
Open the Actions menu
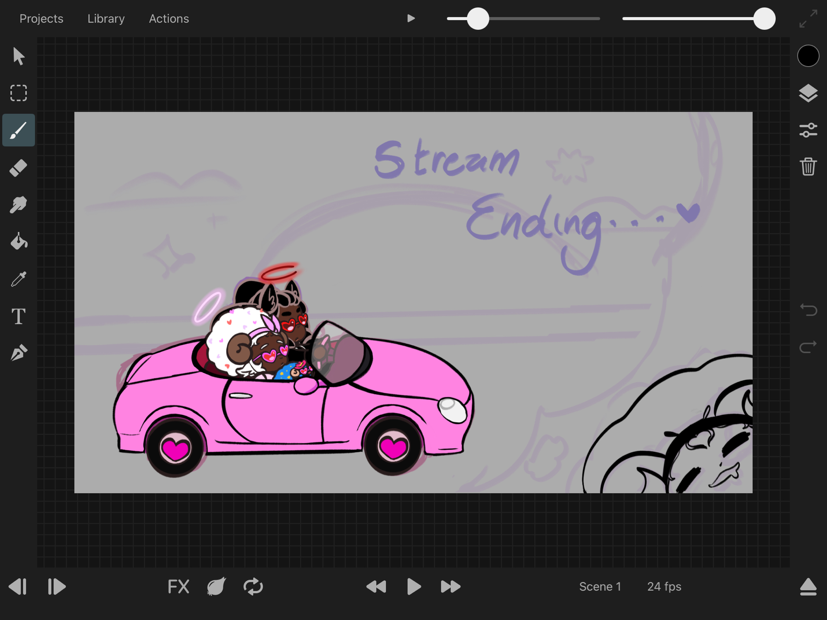(169, 19)
